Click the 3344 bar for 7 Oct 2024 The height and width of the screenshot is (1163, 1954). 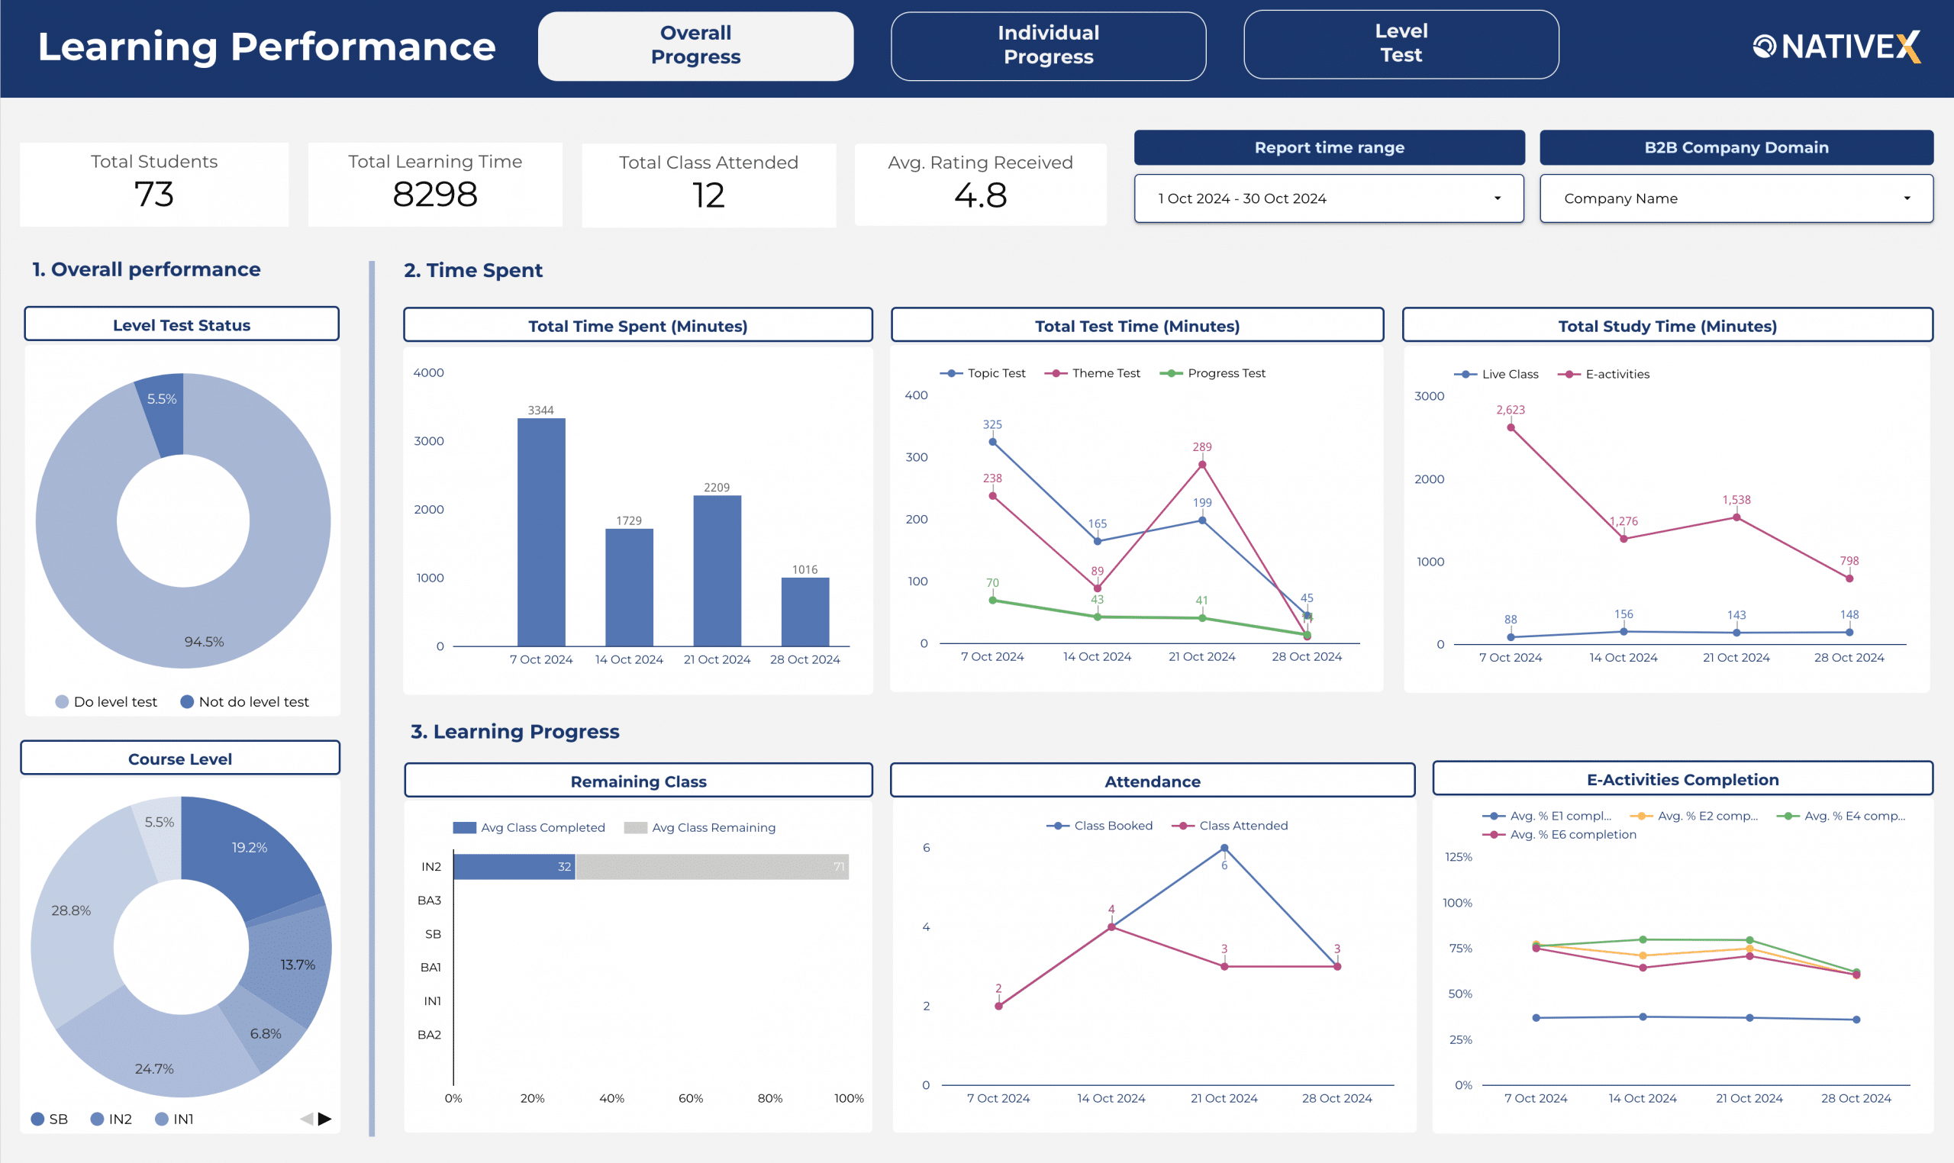[x=541, y=533]
